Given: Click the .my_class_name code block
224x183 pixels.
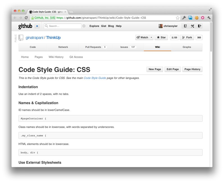Looking at the screenshot, I should click(x=110, y=136).
